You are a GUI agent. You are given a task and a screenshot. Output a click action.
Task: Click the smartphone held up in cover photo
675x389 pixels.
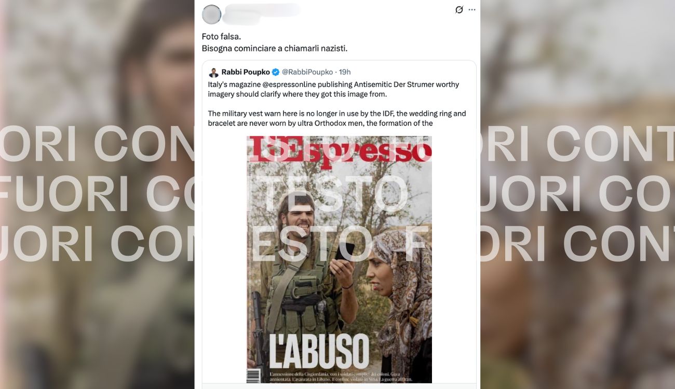tap(345, 251)
